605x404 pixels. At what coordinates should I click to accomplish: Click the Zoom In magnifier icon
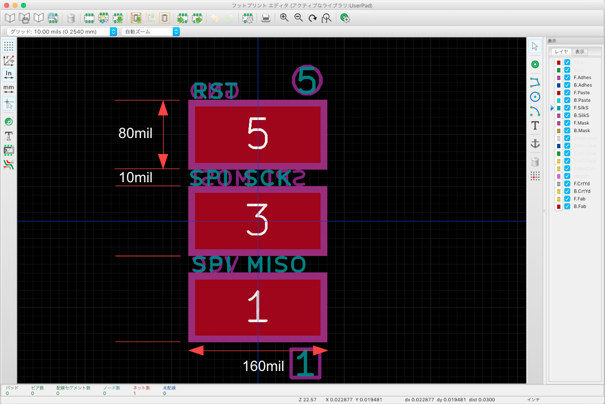click(284, 18)
